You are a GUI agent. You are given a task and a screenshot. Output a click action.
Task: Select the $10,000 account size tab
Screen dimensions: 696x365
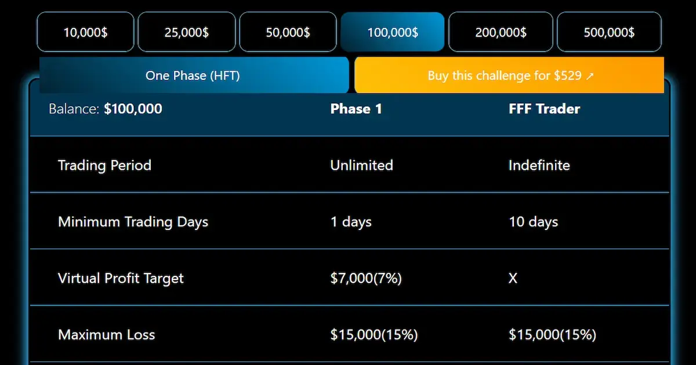tap(85, 32)
